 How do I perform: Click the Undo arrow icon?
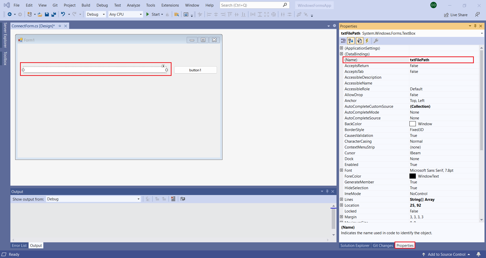coord(63,14)
